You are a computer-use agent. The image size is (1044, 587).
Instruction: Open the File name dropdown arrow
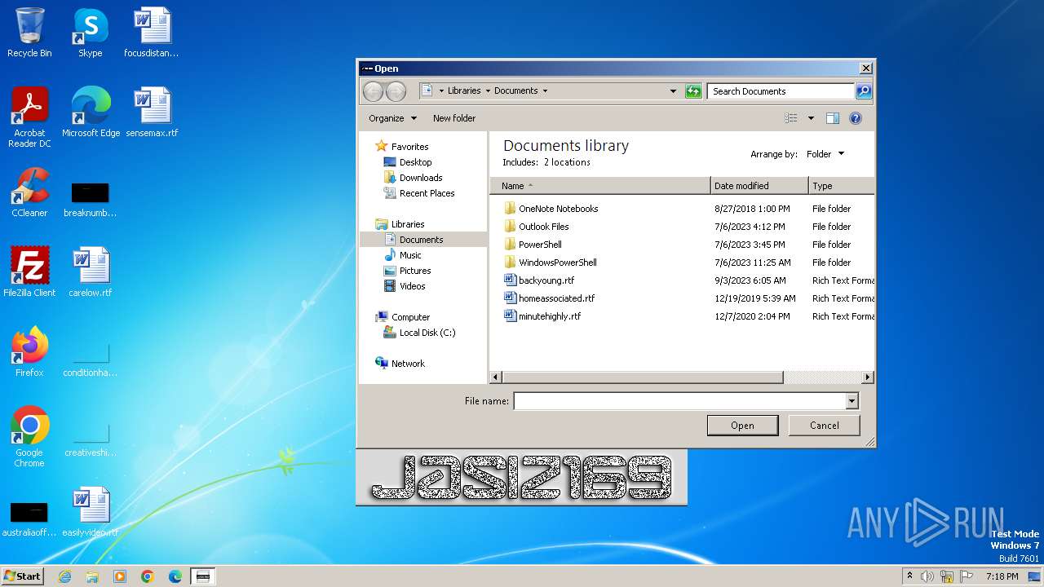[x=852, y=401]
